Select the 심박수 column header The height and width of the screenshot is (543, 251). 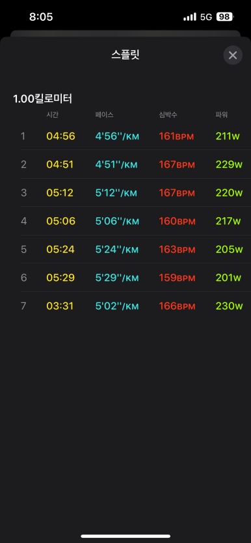point(168,115)
